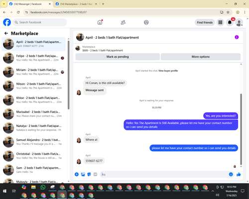Click the browser Back arrow
Image resolution: width=249 pixels, height=199 pixels.
(4, 12)
